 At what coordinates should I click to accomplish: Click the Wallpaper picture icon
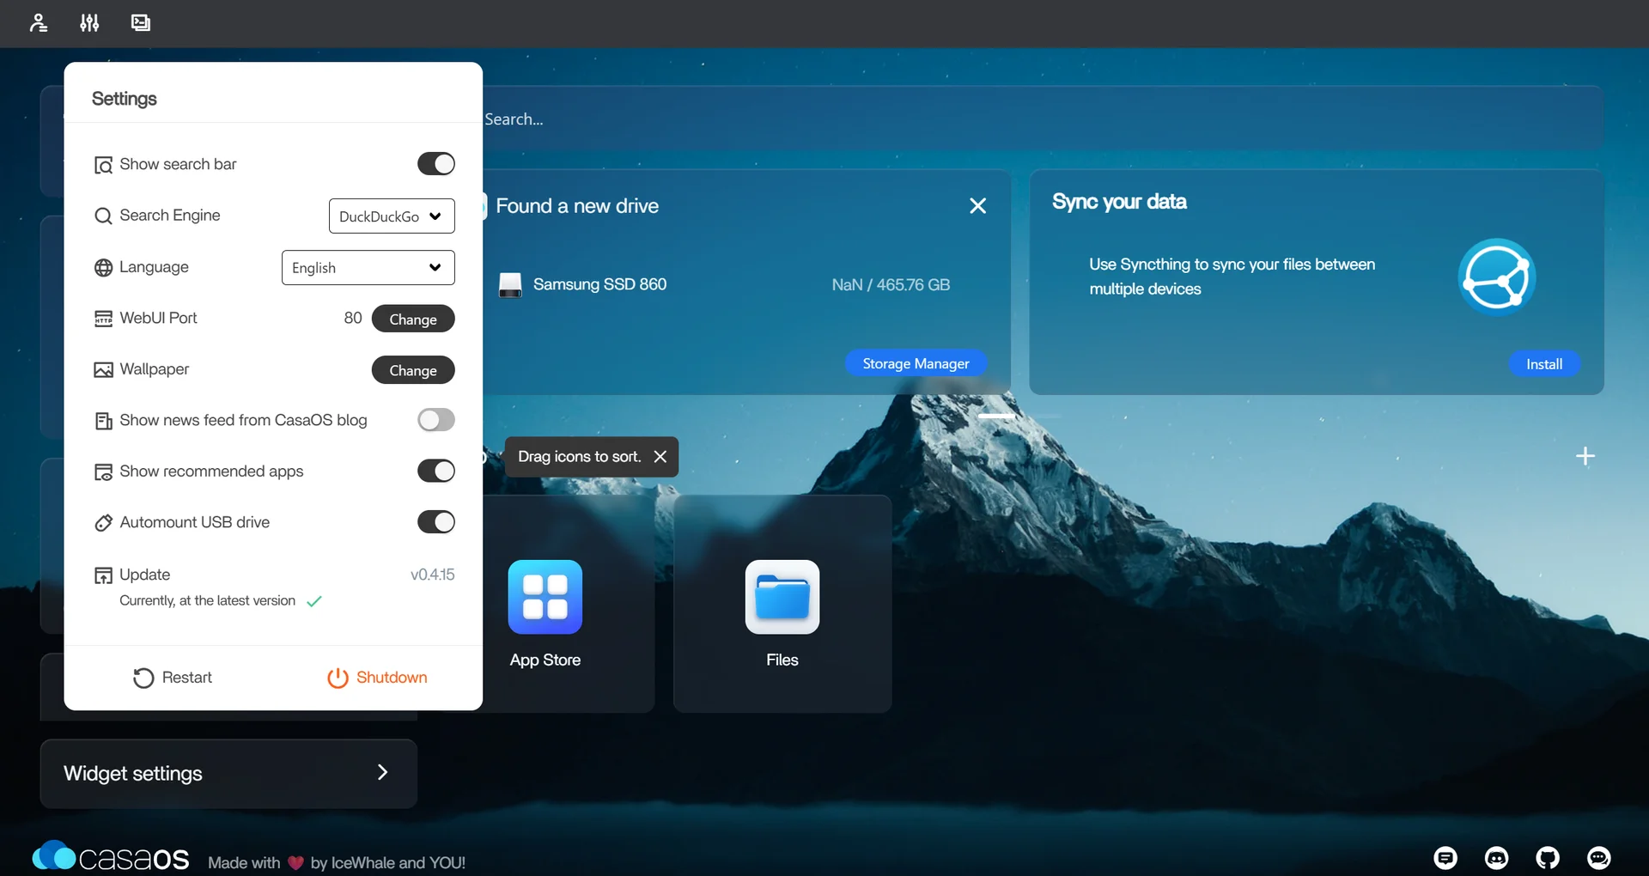(x=103, y=370)
